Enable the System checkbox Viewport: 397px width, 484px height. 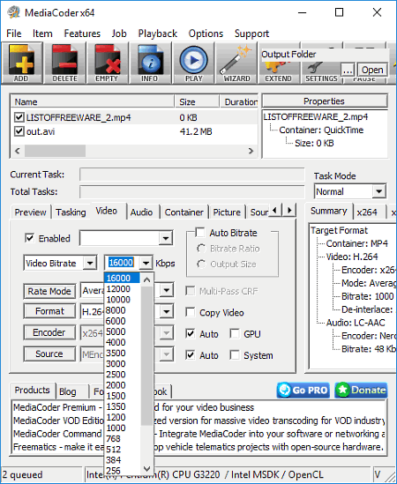click(x=235, y=355)
